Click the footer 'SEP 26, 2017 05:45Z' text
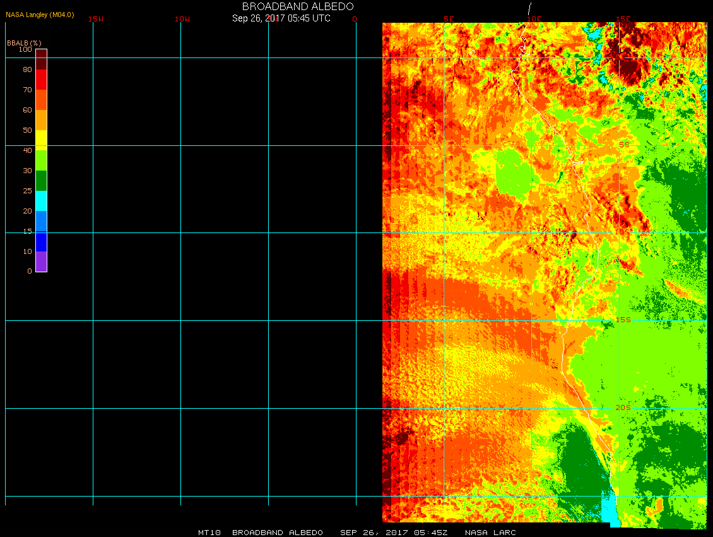Viewport: 713px width, 537px height. (x=394, y=533)
